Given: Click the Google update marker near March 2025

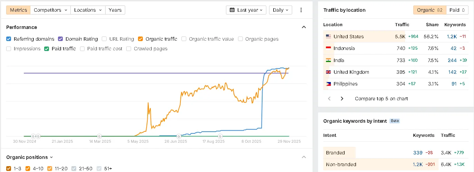Looking at the screenshot, I should [x=99, y=136].
